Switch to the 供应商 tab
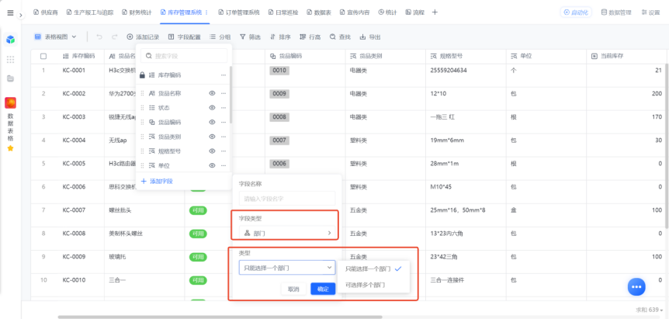The height and width of the screenshot is (319, 669). tap(47, 12)
